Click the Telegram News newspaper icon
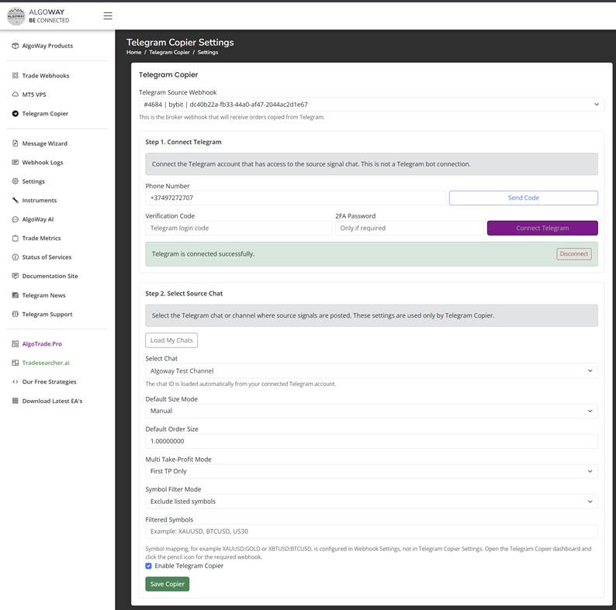 (x=16, y=295)
